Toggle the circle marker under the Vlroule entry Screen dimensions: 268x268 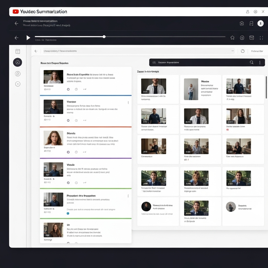tap(68, 183)
